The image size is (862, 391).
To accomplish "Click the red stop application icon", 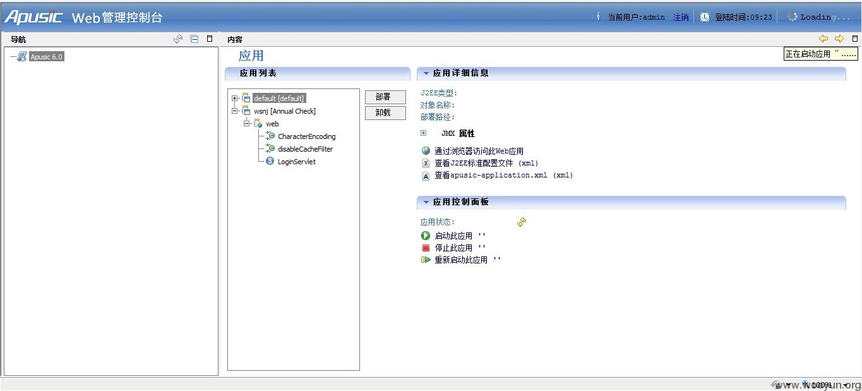I will click(426, 248).
